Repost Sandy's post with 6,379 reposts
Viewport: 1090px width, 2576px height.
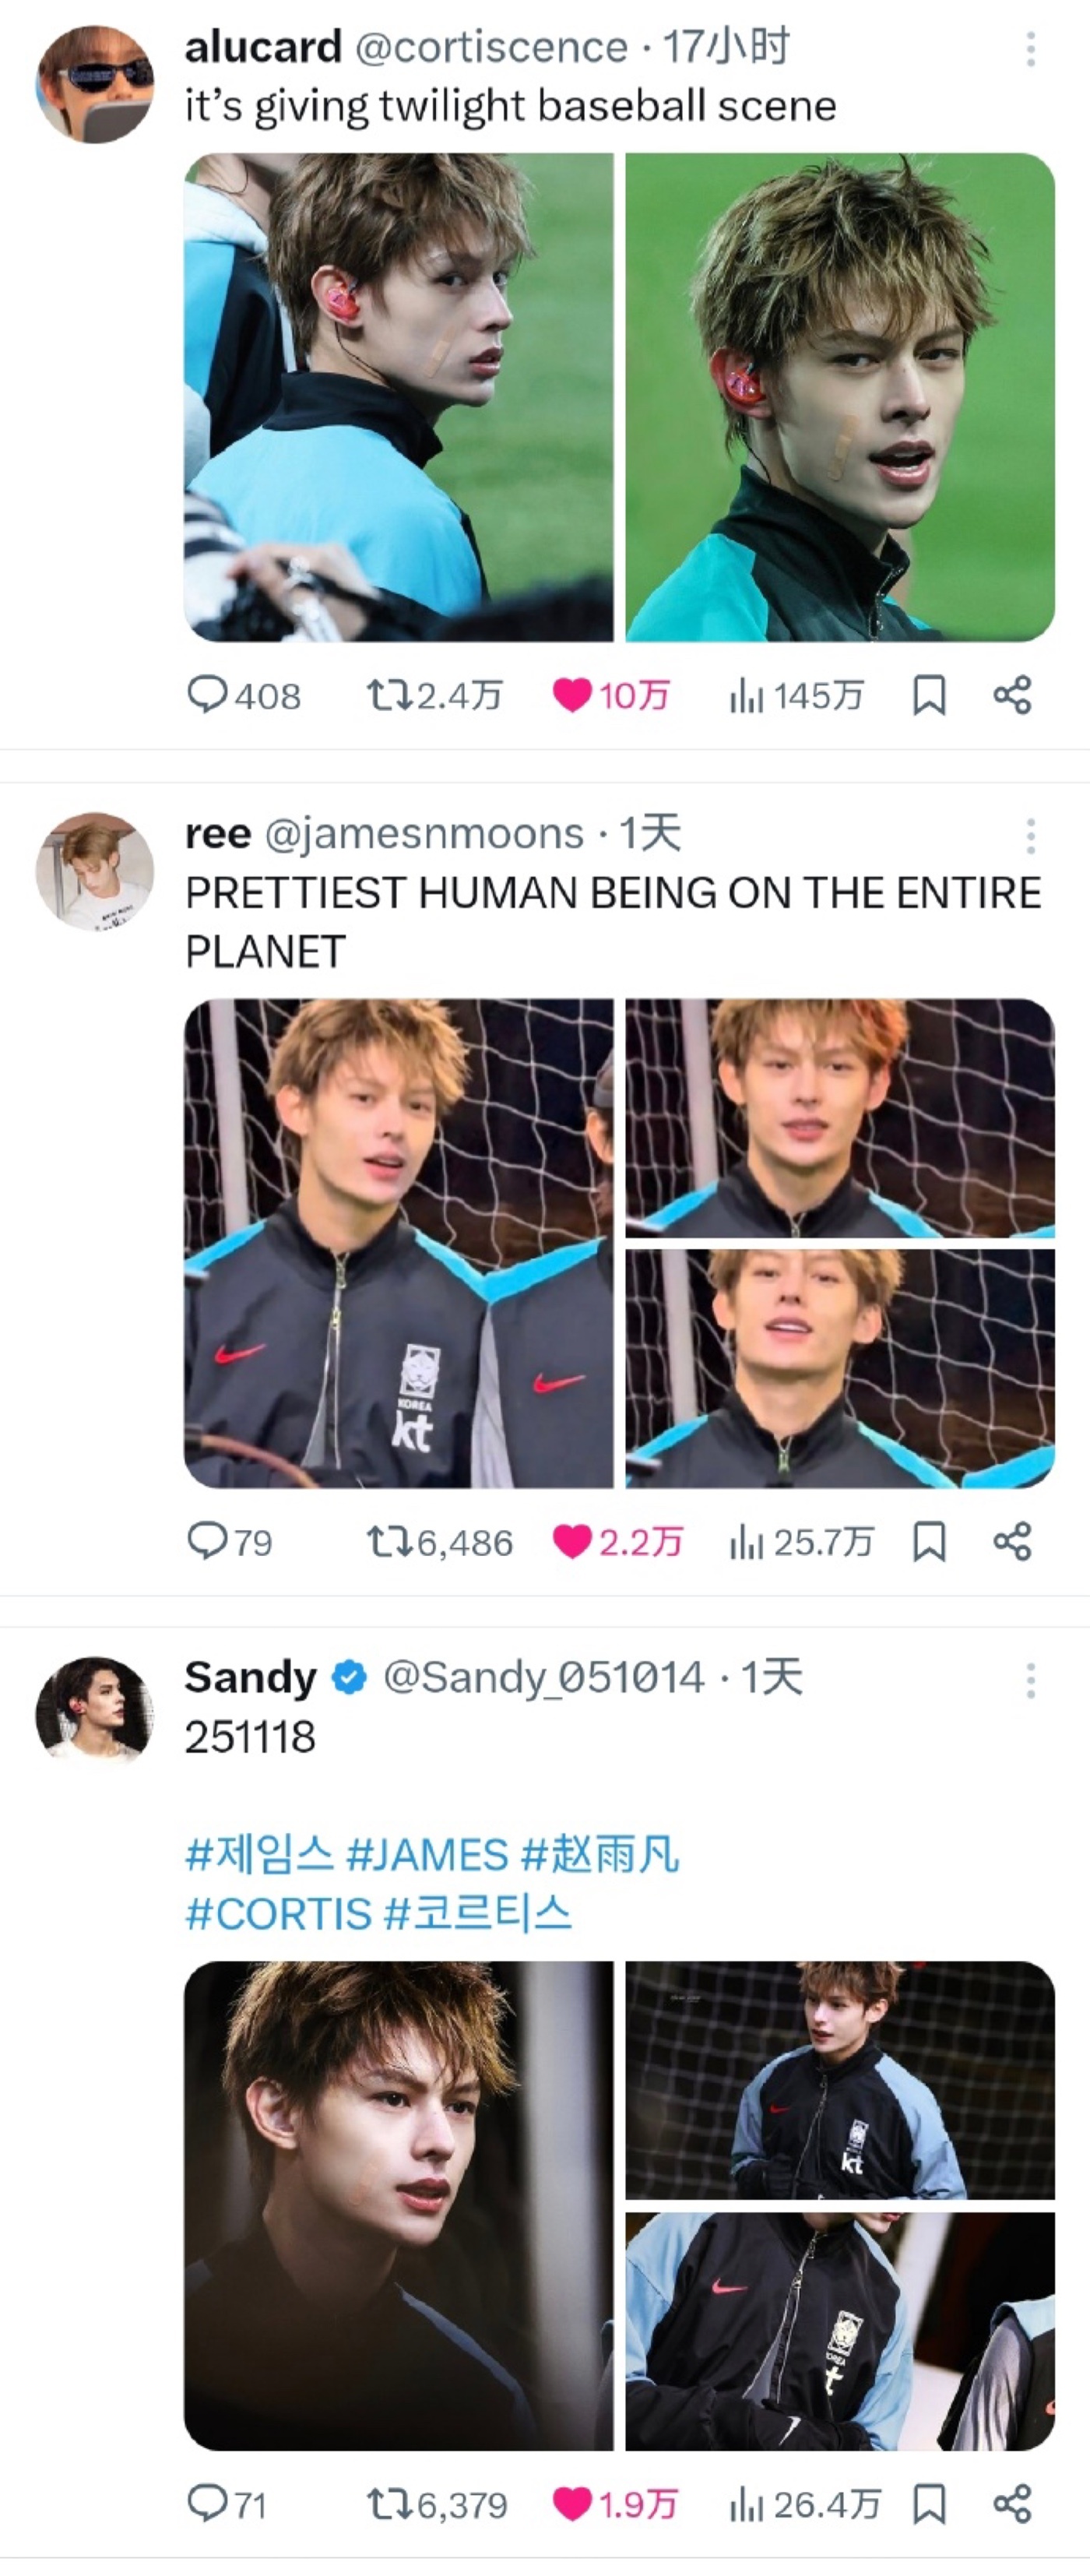[389, 2504]
